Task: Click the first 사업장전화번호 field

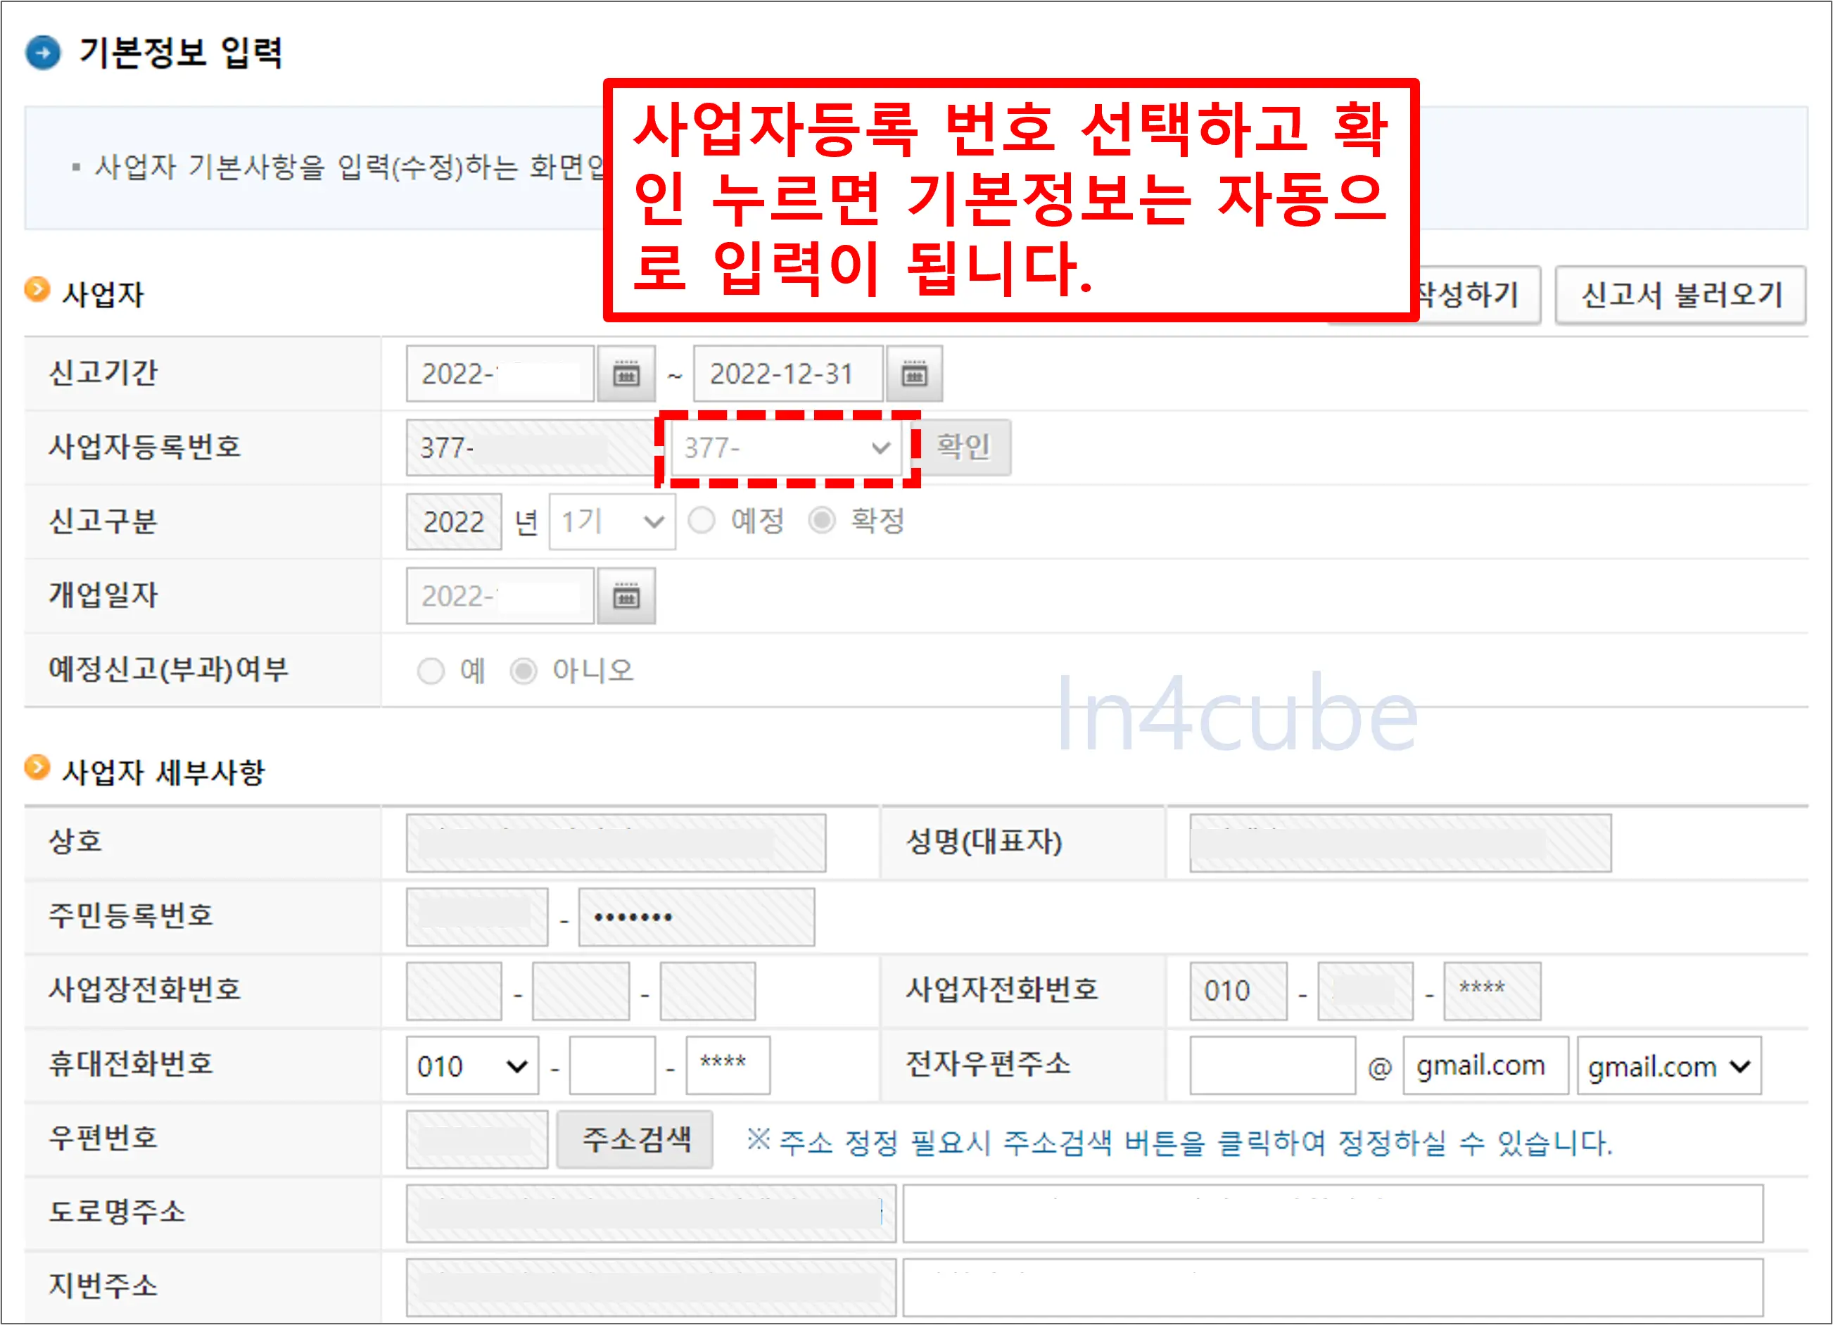Action: [453, 992]
